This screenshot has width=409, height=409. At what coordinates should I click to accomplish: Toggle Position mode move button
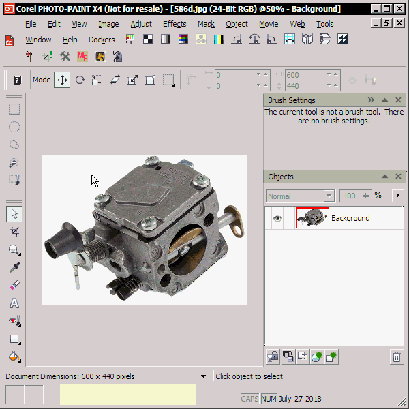(62, 80)
